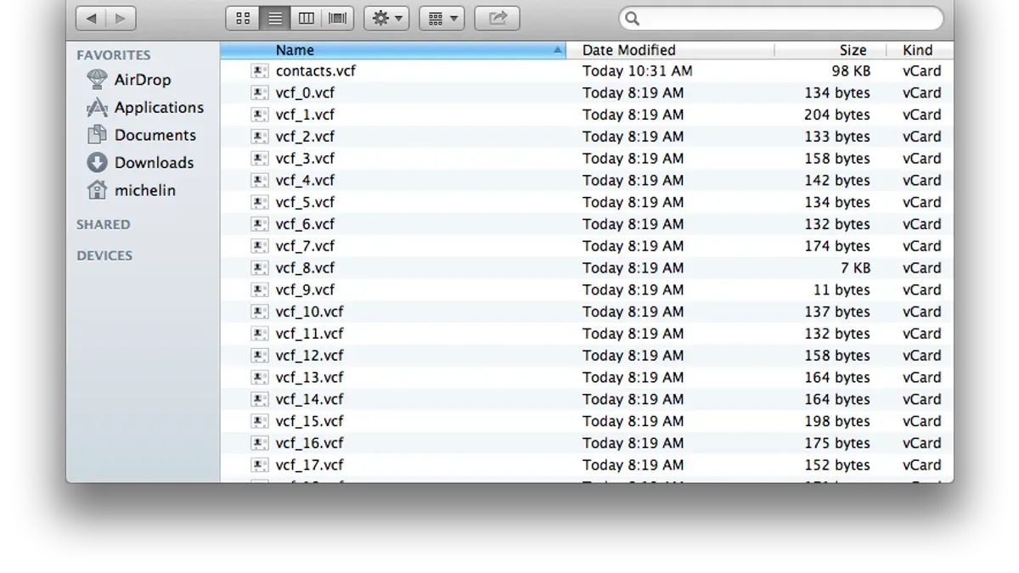Click in the Finder search field

click(x=781, y=18)
